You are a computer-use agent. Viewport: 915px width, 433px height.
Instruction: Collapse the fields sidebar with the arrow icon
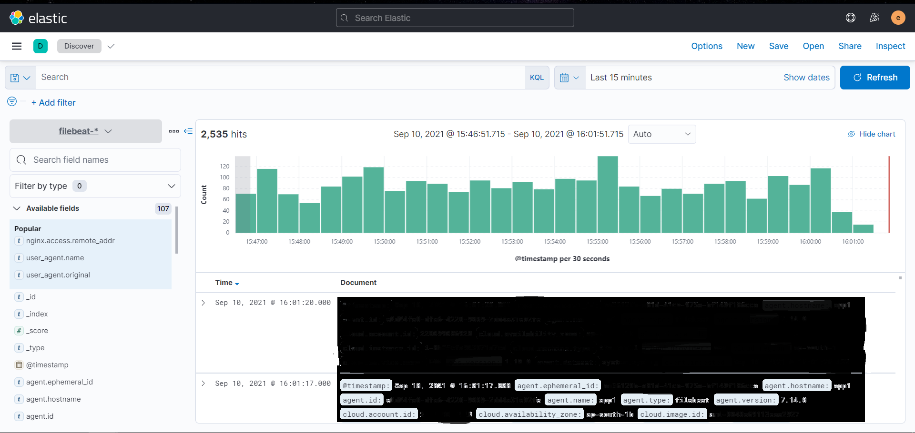tap(188, 131)
